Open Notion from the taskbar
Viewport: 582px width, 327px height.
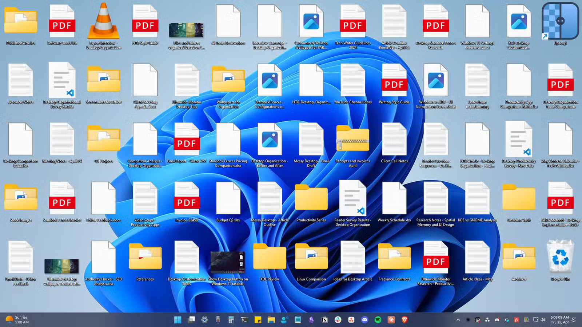325,320
